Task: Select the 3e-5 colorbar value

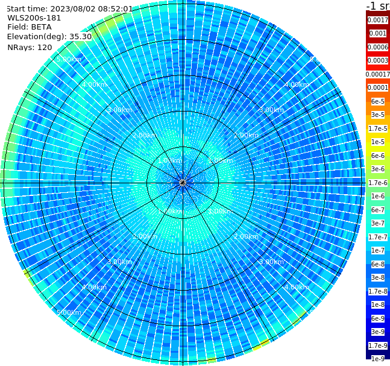Action: coord(378,115)
